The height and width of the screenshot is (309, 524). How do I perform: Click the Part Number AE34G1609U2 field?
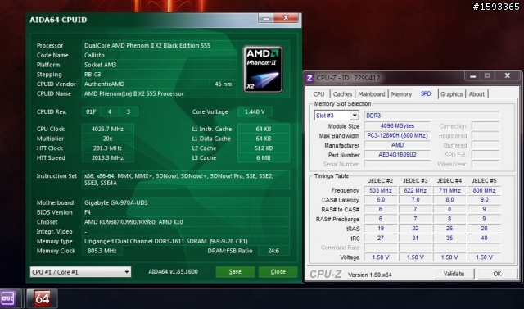397,154
